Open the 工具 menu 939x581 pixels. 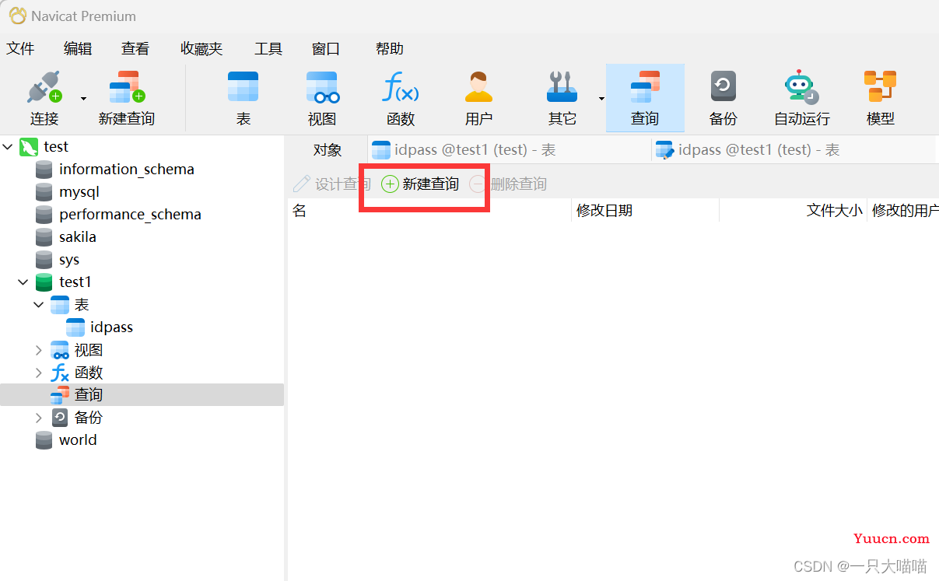click(268, 48)
